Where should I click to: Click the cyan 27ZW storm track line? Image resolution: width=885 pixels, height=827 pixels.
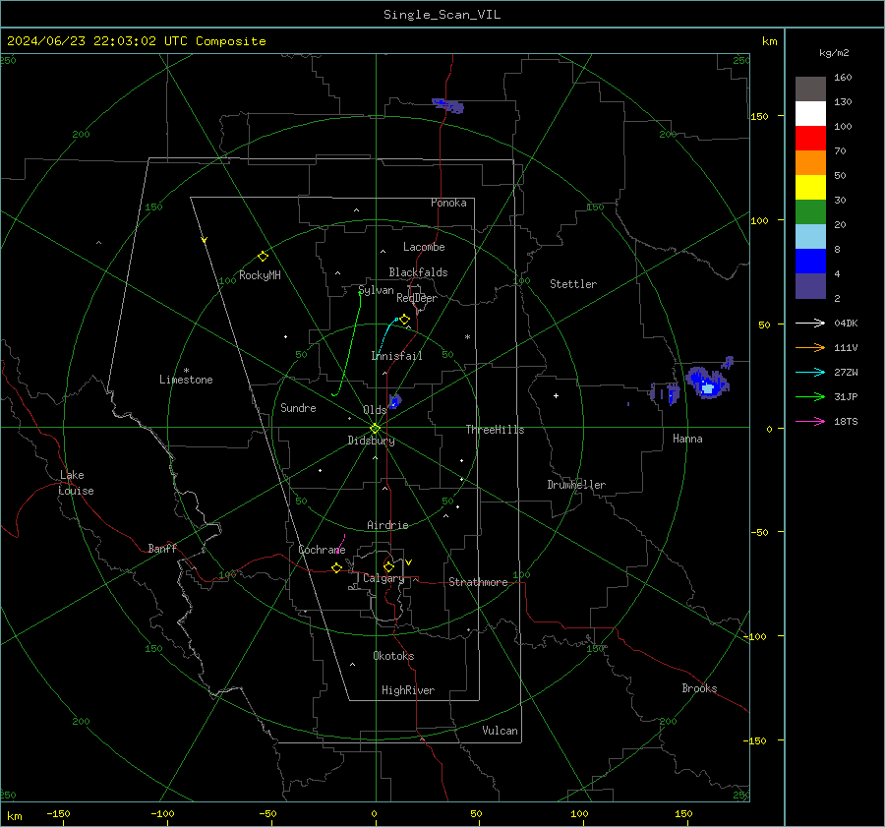click(x=385, y=337)
